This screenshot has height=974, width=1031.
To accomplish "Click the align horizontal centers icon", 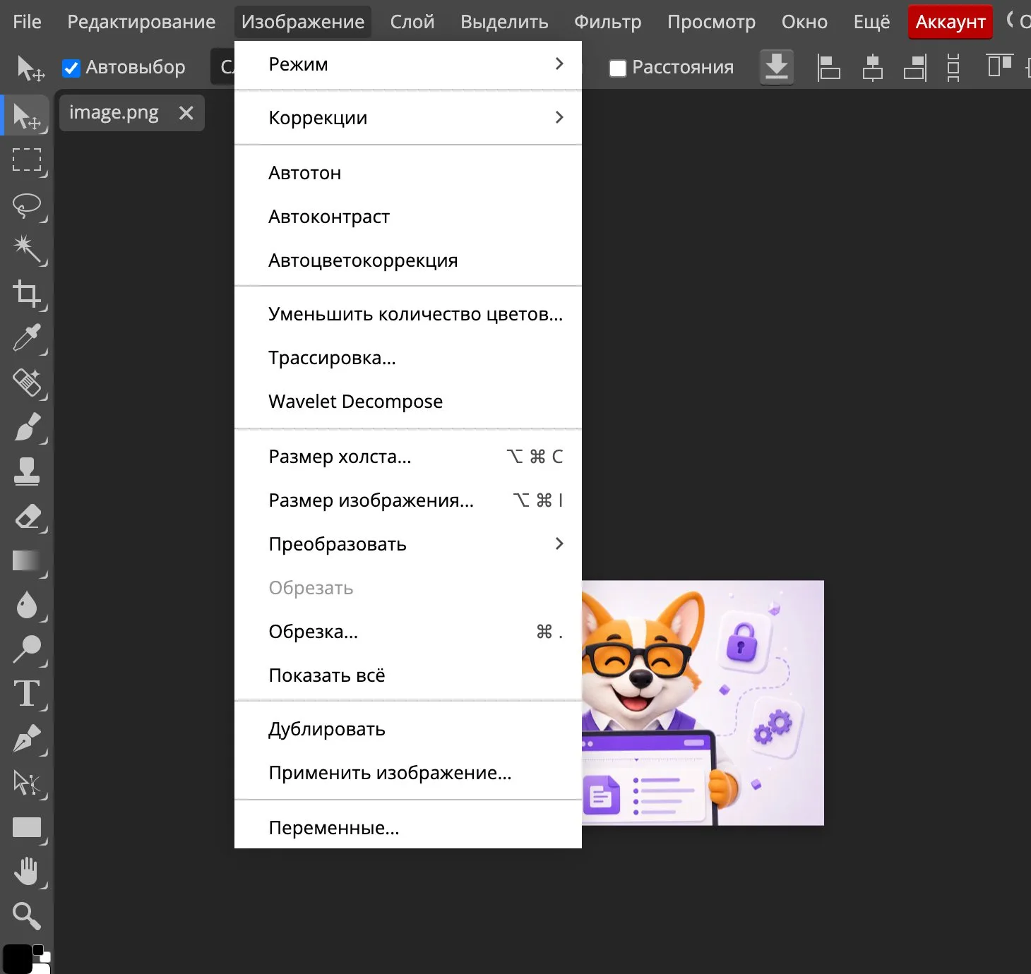I will pos(873,68).
